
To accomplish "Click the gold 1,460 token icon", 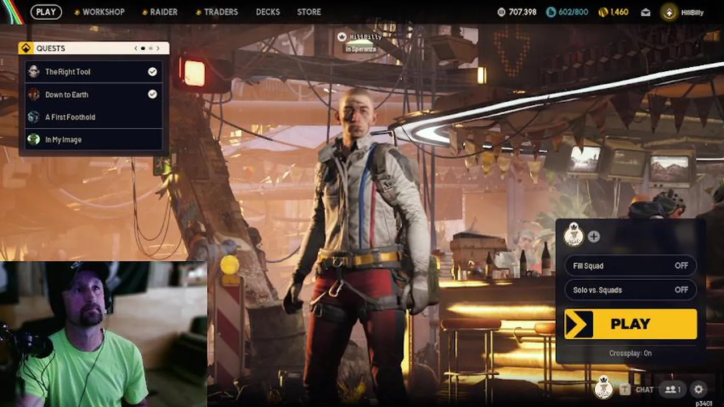I will click(x=603, y=12).
